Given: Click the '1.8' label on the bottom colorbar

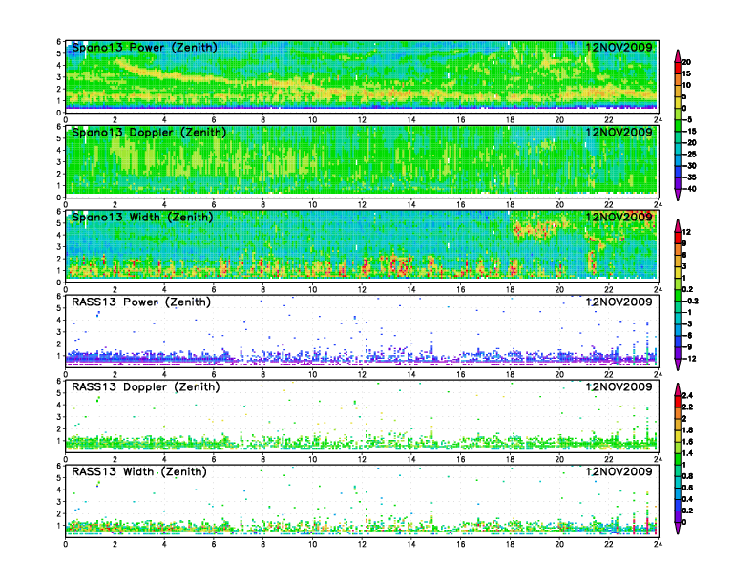Looking at the screenshot, I should (688, 429).
